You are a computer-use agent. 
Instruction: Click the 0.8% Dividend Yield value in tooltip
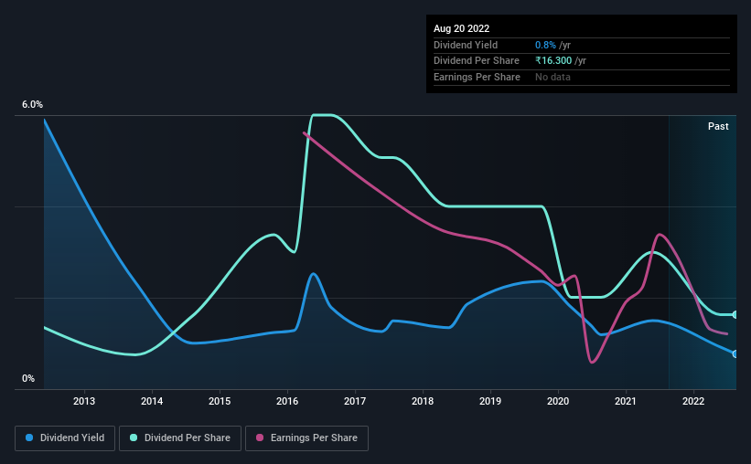pos(545,45)
